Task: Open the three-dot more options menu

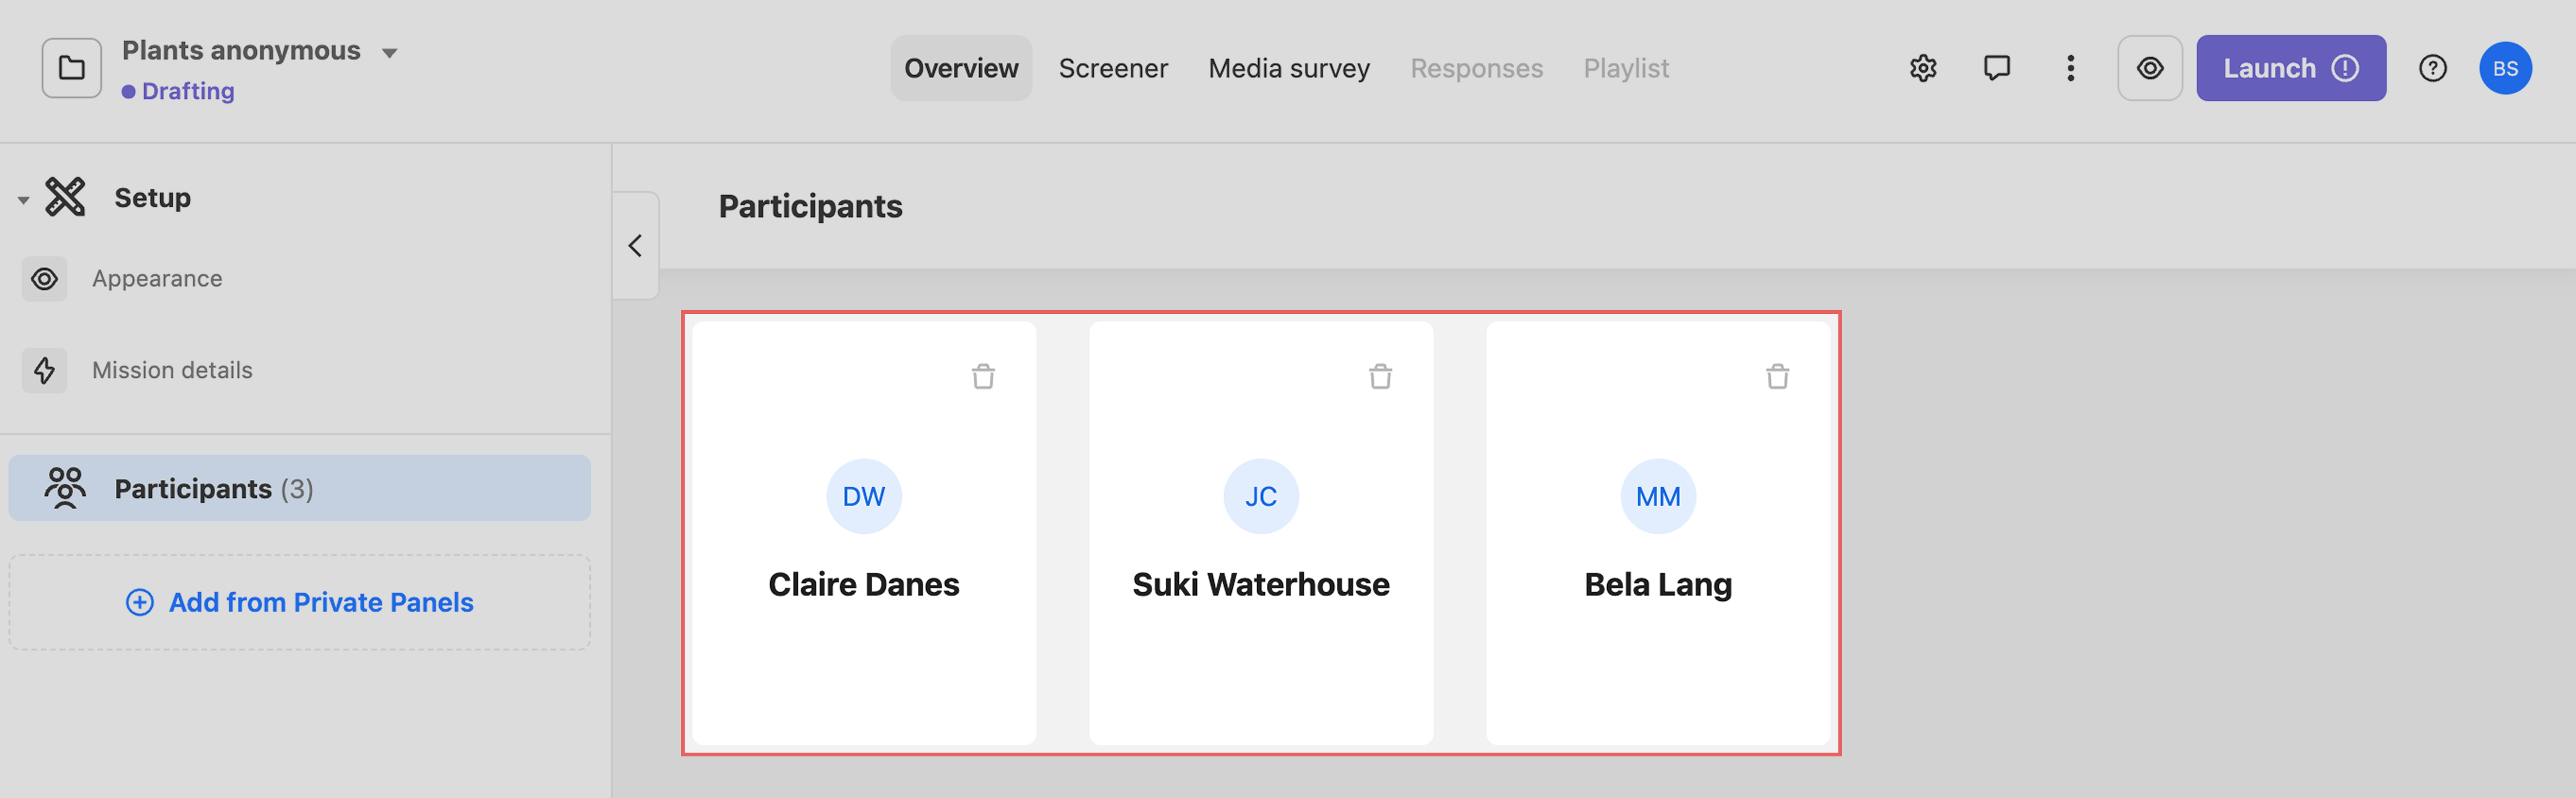Action: pos(2071,68)
